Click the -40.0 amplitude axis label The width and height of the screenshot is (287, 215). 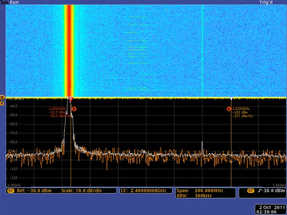click(13, 106)
